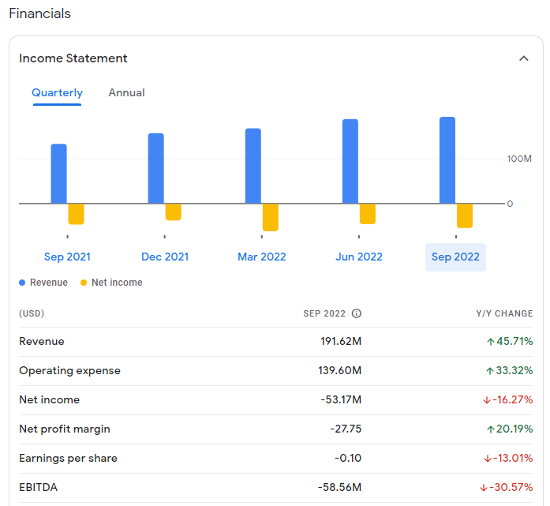Screen dimensions: 550x506
Task: Click the Operating expense row label
Action: pyautogui.click(x=69, y=370)
